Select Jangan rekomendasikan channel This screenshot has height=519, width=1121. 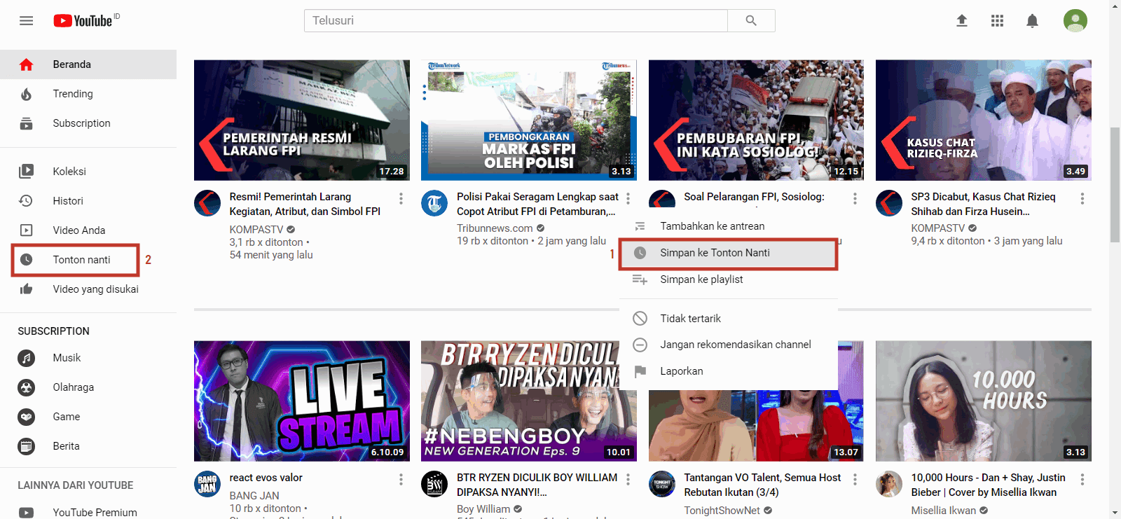pos(729,345)
